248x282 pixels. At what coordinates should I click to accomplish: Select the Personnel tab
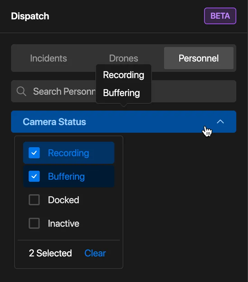(x=199, y=58)
